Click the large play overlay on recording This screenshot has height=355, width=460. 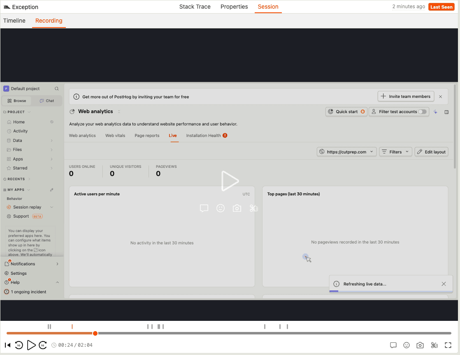[230, 181]
